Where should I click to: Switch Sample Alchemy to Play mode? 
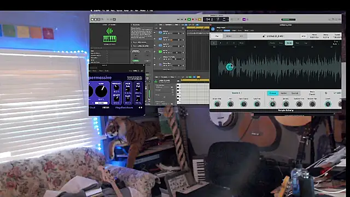pyautogui.click(x=217, y=36)
